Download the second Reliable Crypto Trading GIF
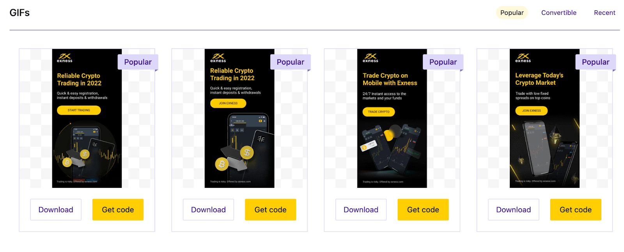624x252 pixels. [208, 210]
